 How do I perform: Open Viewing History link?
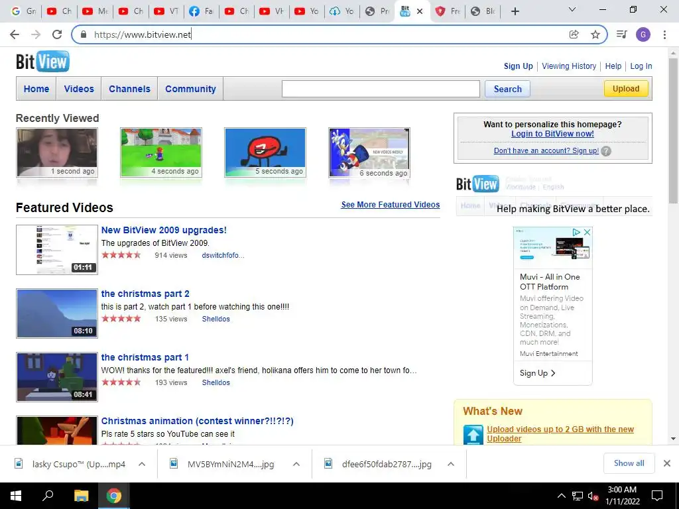tap(569, 66)
